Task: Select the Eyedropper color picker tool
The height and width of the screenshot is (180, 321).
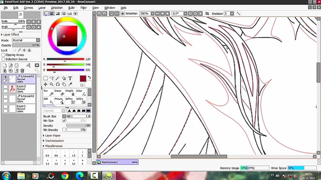Action: [70, 84]
